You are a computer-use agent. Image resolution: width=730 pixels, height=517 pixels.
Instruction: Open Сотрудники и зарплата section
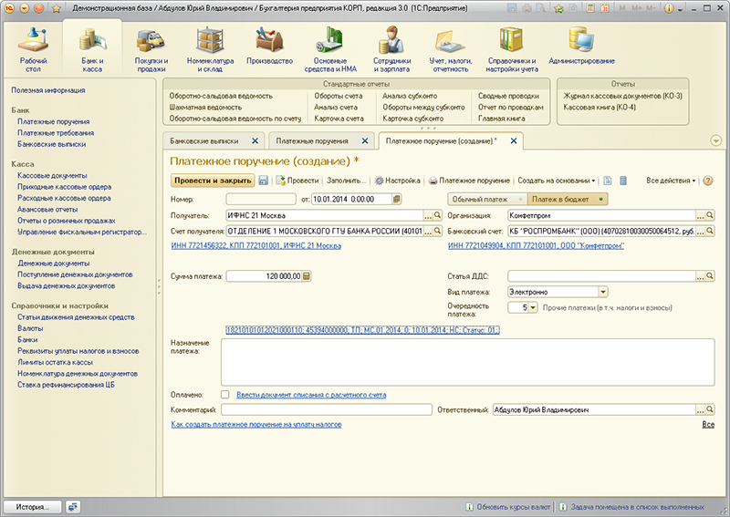coord(391,49)
